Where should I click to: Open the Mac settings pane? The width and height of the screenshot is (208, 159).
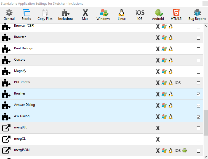(x=85, y=15)
